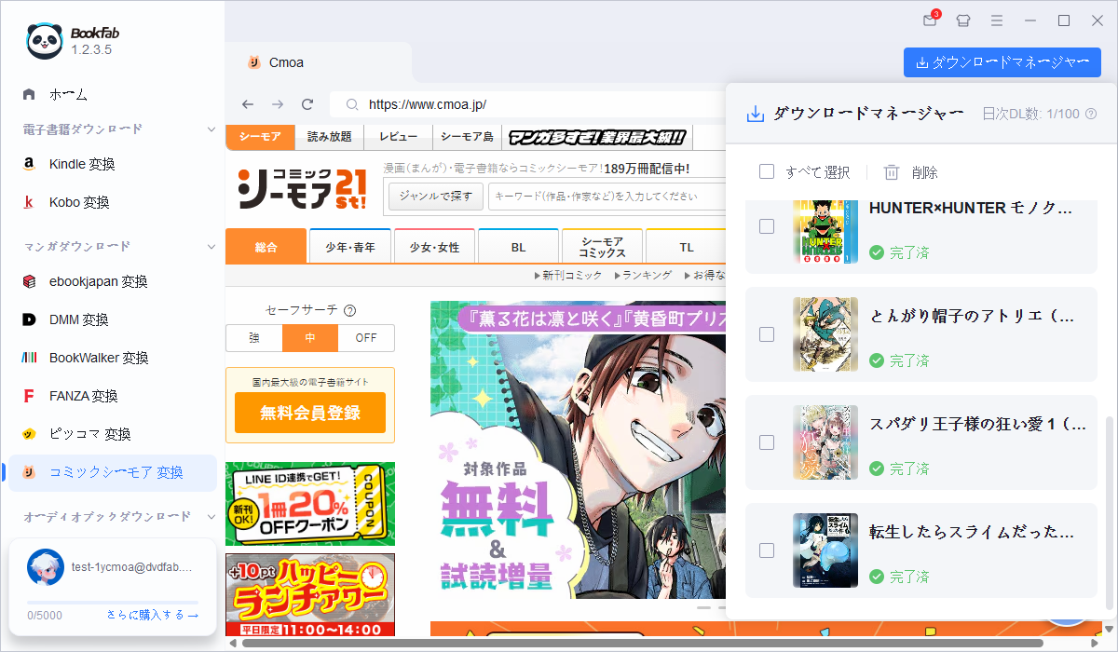Open the ランキング link
Viewport: 1118px width, 652px height.
[x=642, y=276]
